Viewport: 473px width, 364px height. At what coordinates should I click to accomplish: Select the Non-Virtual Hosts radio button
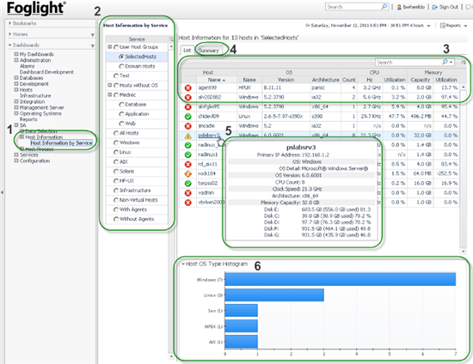[116, 200]
